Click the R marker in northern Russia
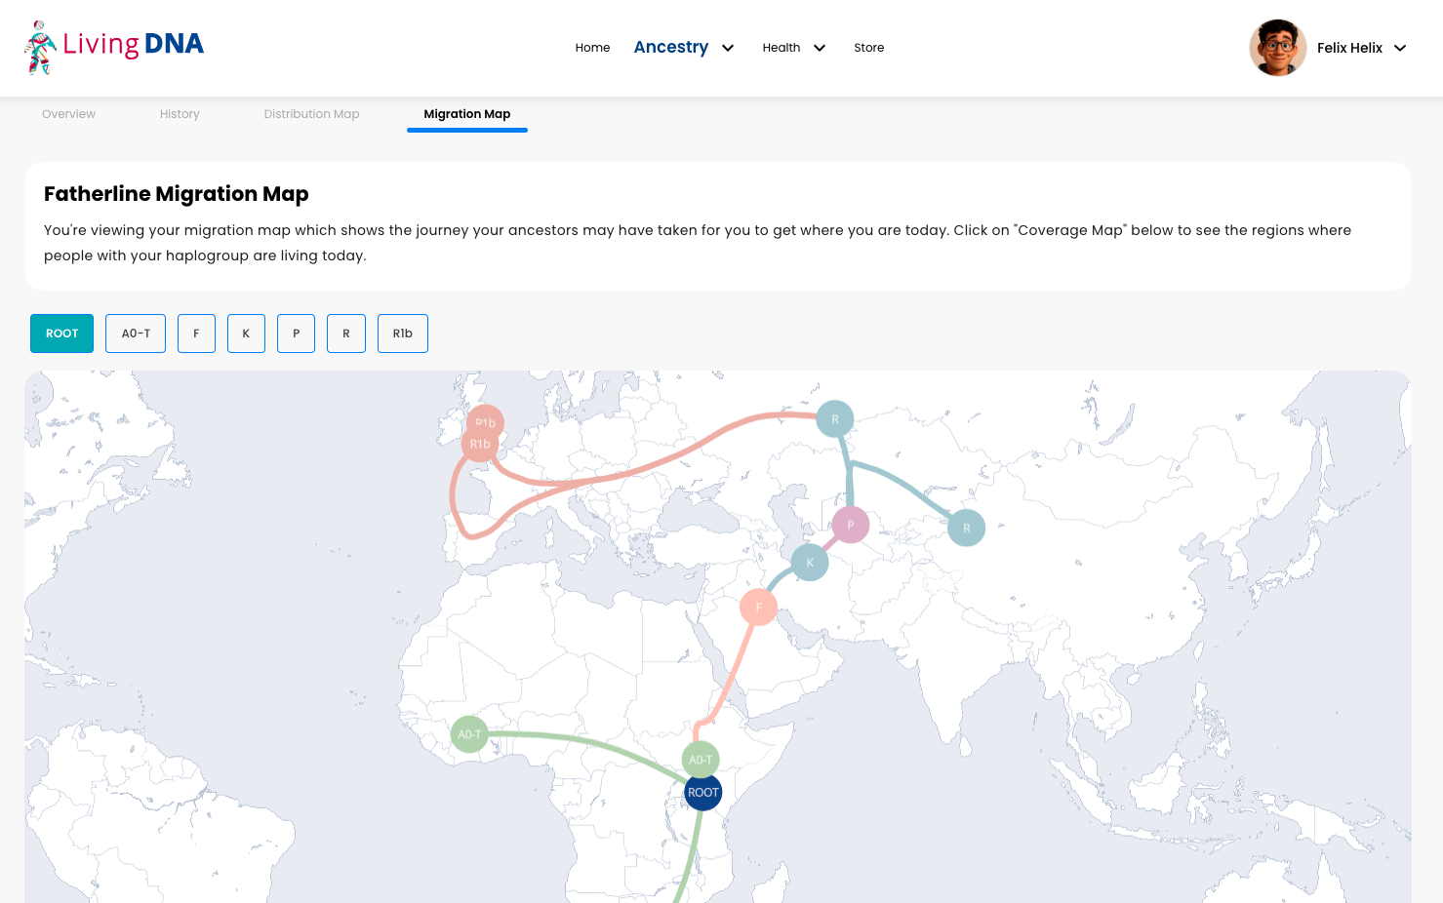This screenshot has width=1443, height=903. coord(835,419)
